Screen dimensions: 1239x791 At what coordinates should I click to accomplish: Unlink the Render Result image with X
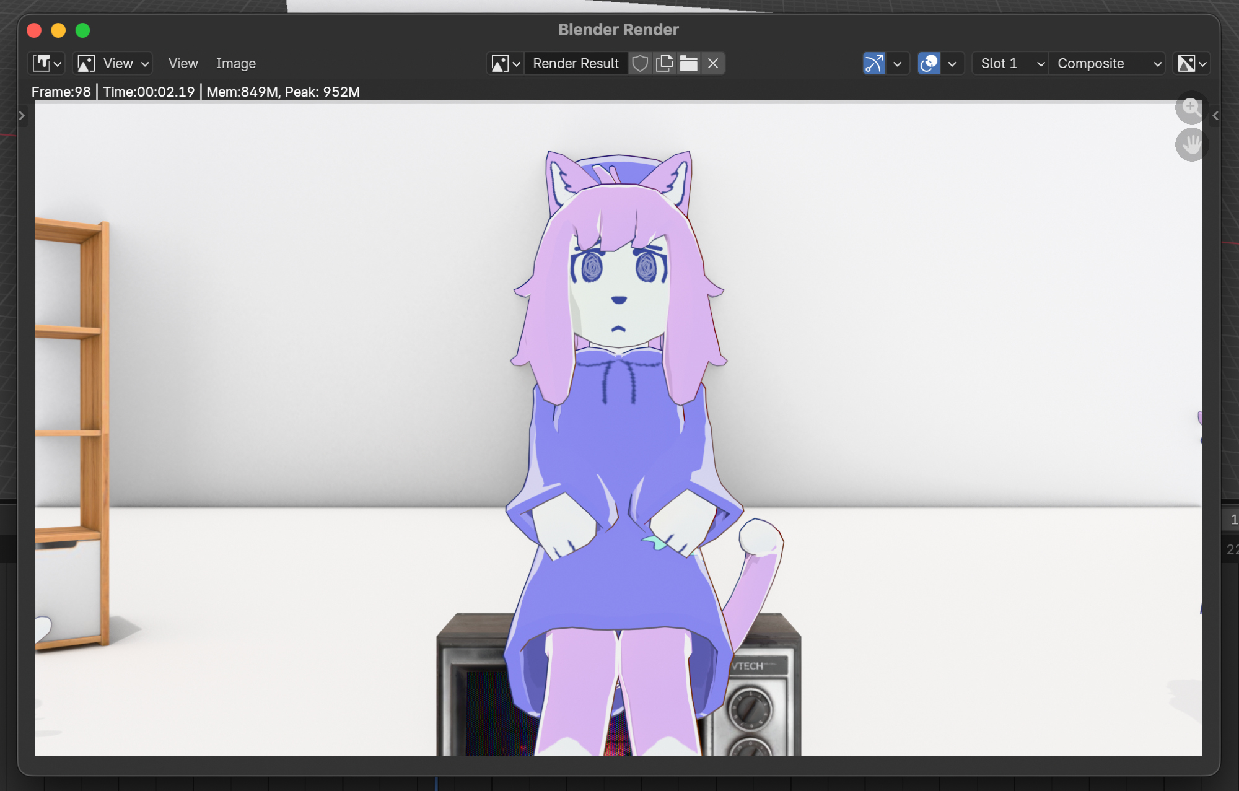[x=713, y=63]
